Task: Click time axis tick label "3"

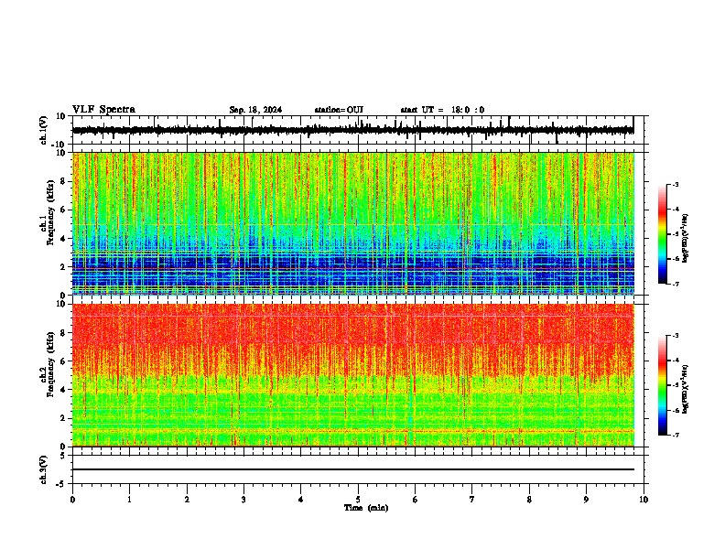Action: [243, 500]
